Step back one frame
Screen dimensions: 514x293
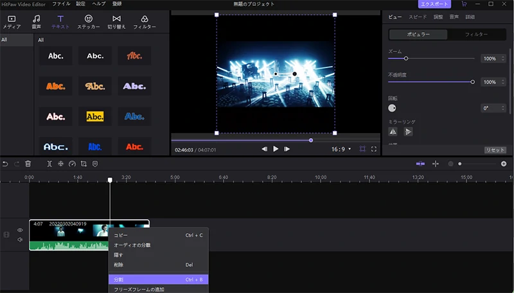264,149
